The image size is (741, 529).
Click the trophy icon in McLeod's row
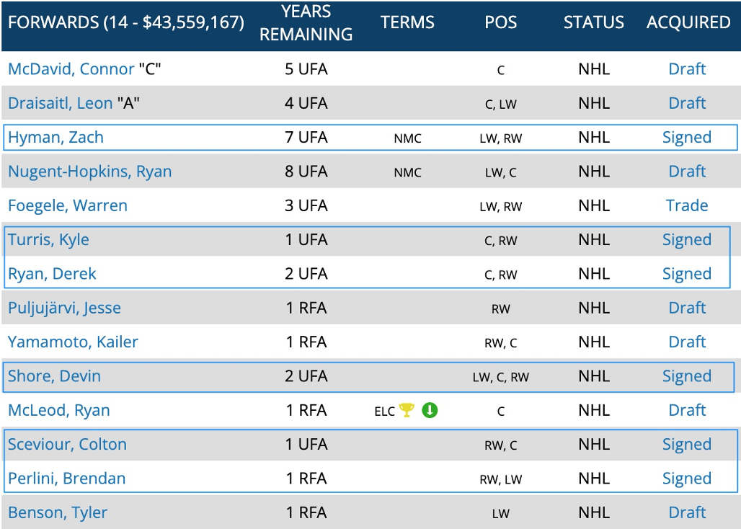coord(407,411)
